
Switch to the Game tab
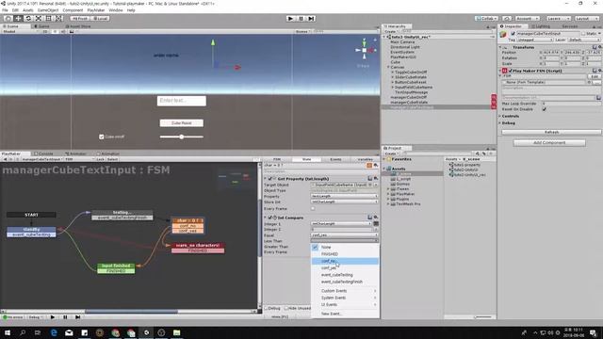click(41, 26)
